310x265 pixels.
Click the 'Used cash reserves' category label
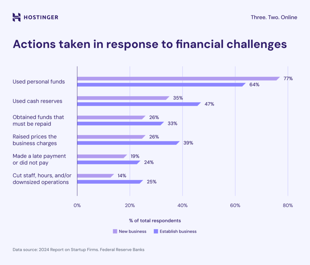point(37,101)
